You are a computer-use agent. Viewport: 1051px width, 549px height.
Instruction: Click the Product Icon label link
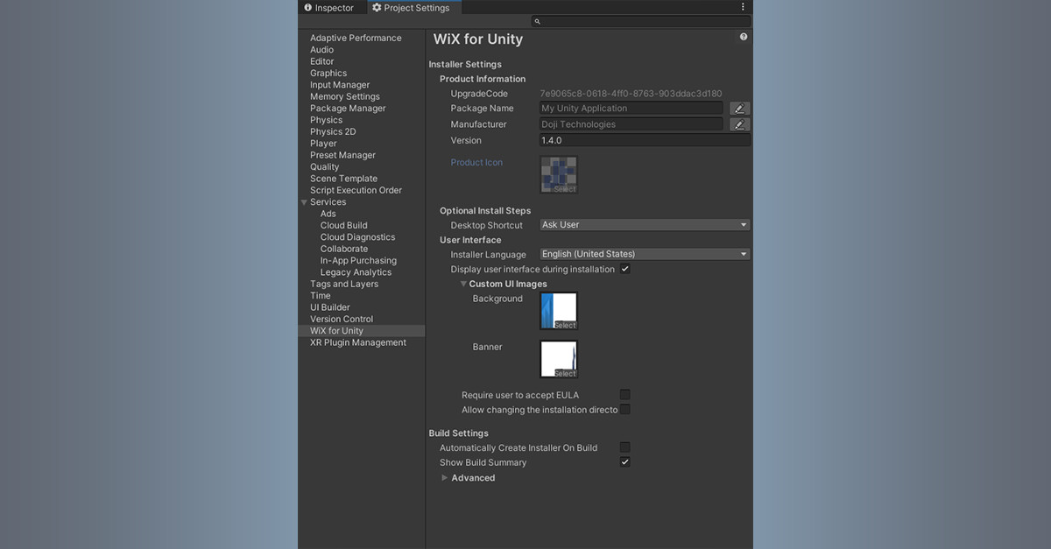(476, 163)
